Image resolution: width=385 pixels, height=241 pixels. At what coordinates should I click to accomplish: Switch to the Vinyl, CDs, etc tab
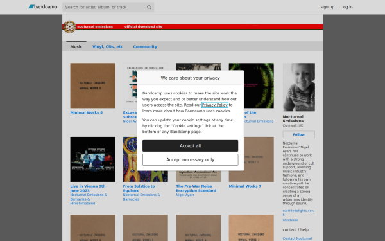[x=108, y=46]
